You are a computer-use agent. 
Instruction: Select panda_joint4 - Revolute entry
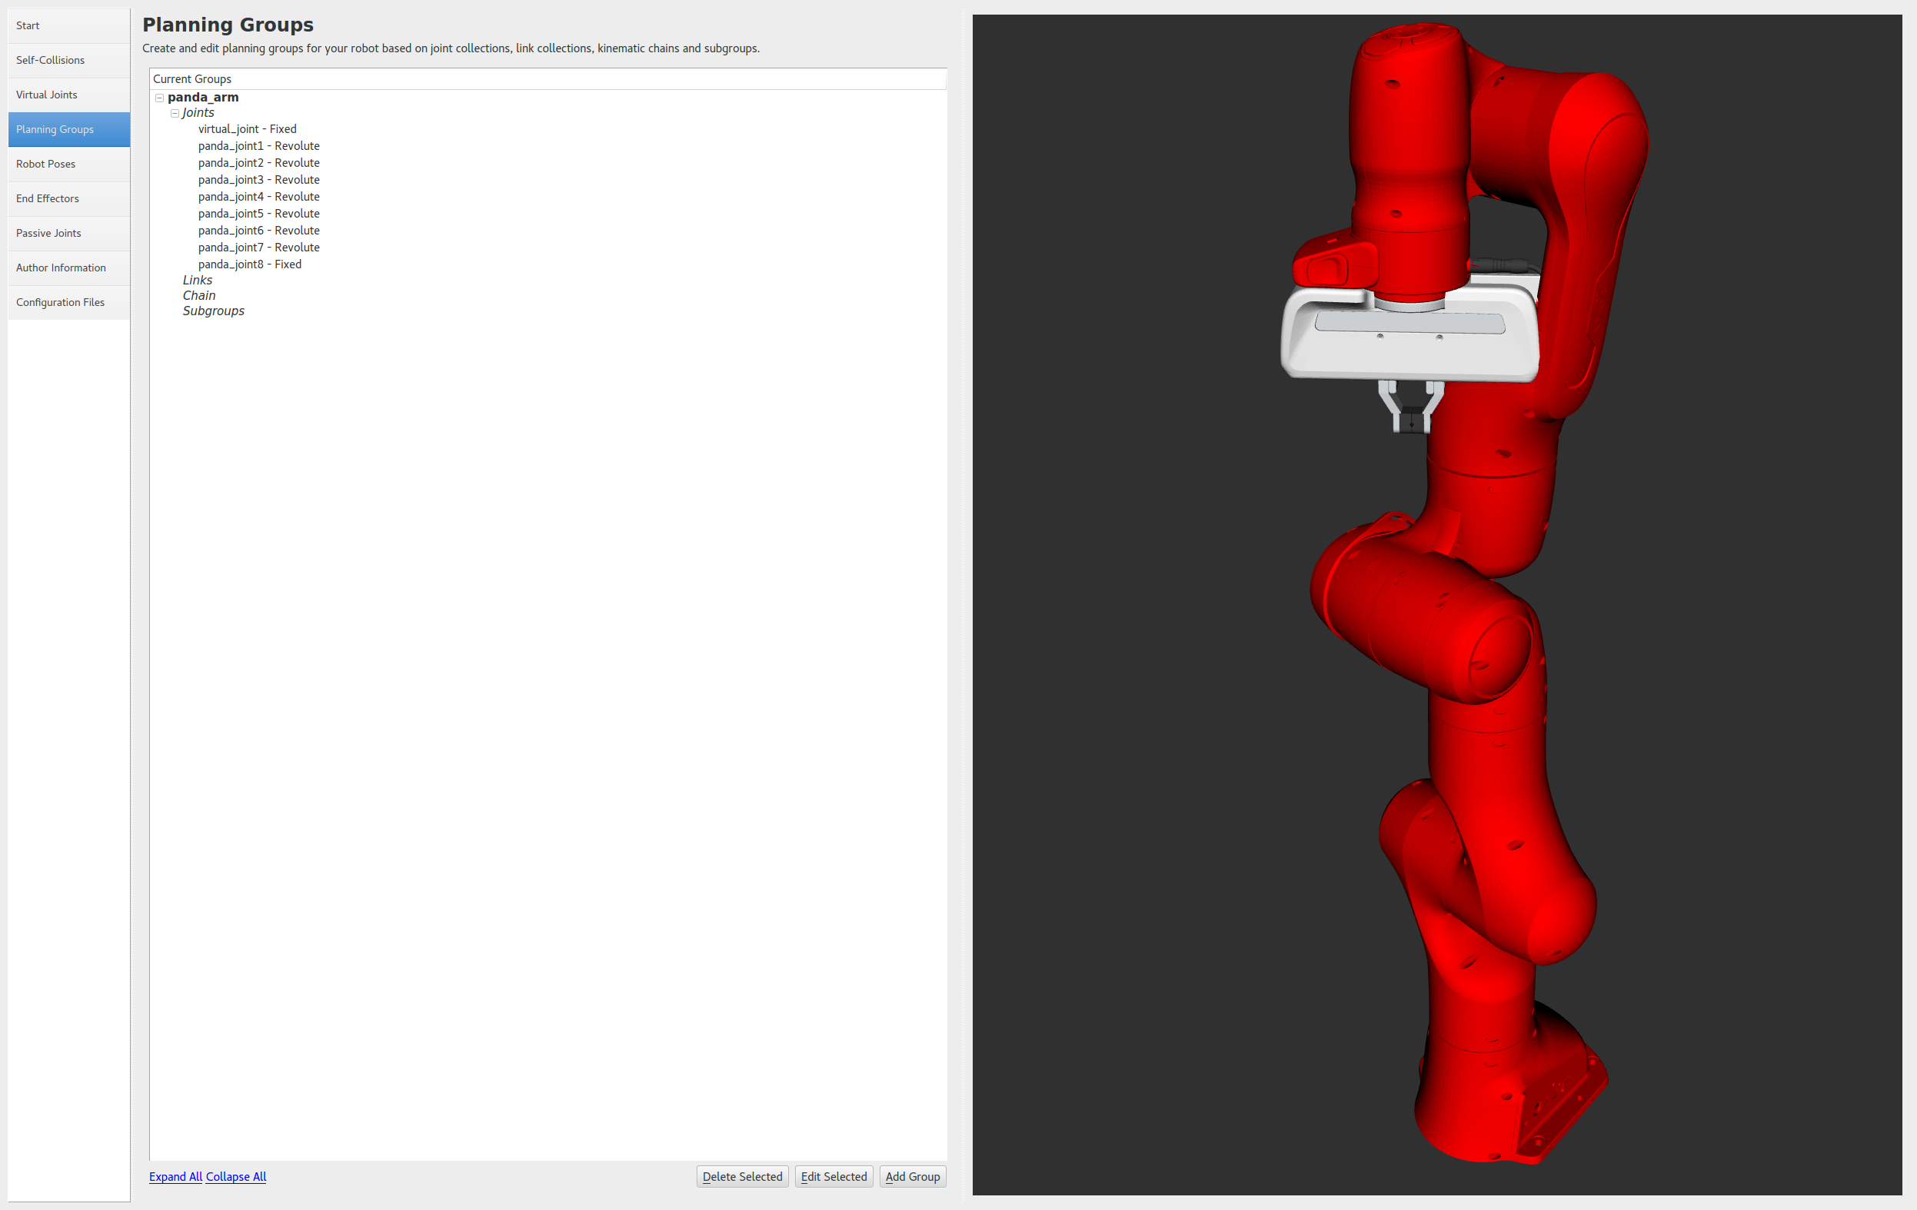point(258,197)
